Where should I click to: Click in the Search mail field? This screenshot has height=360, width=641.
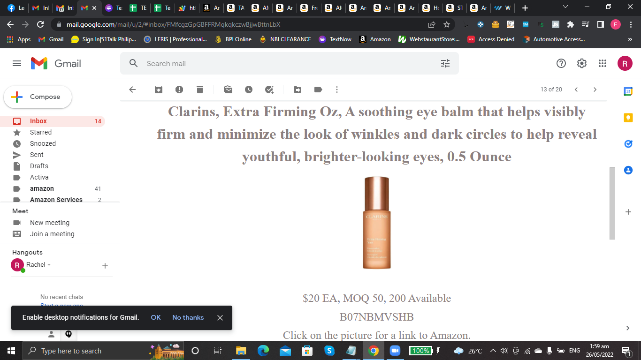290,63
